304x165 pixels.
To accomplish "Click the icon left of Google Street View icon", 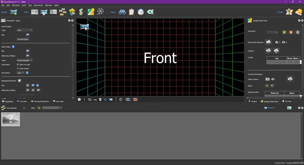I will coord(81,12).
